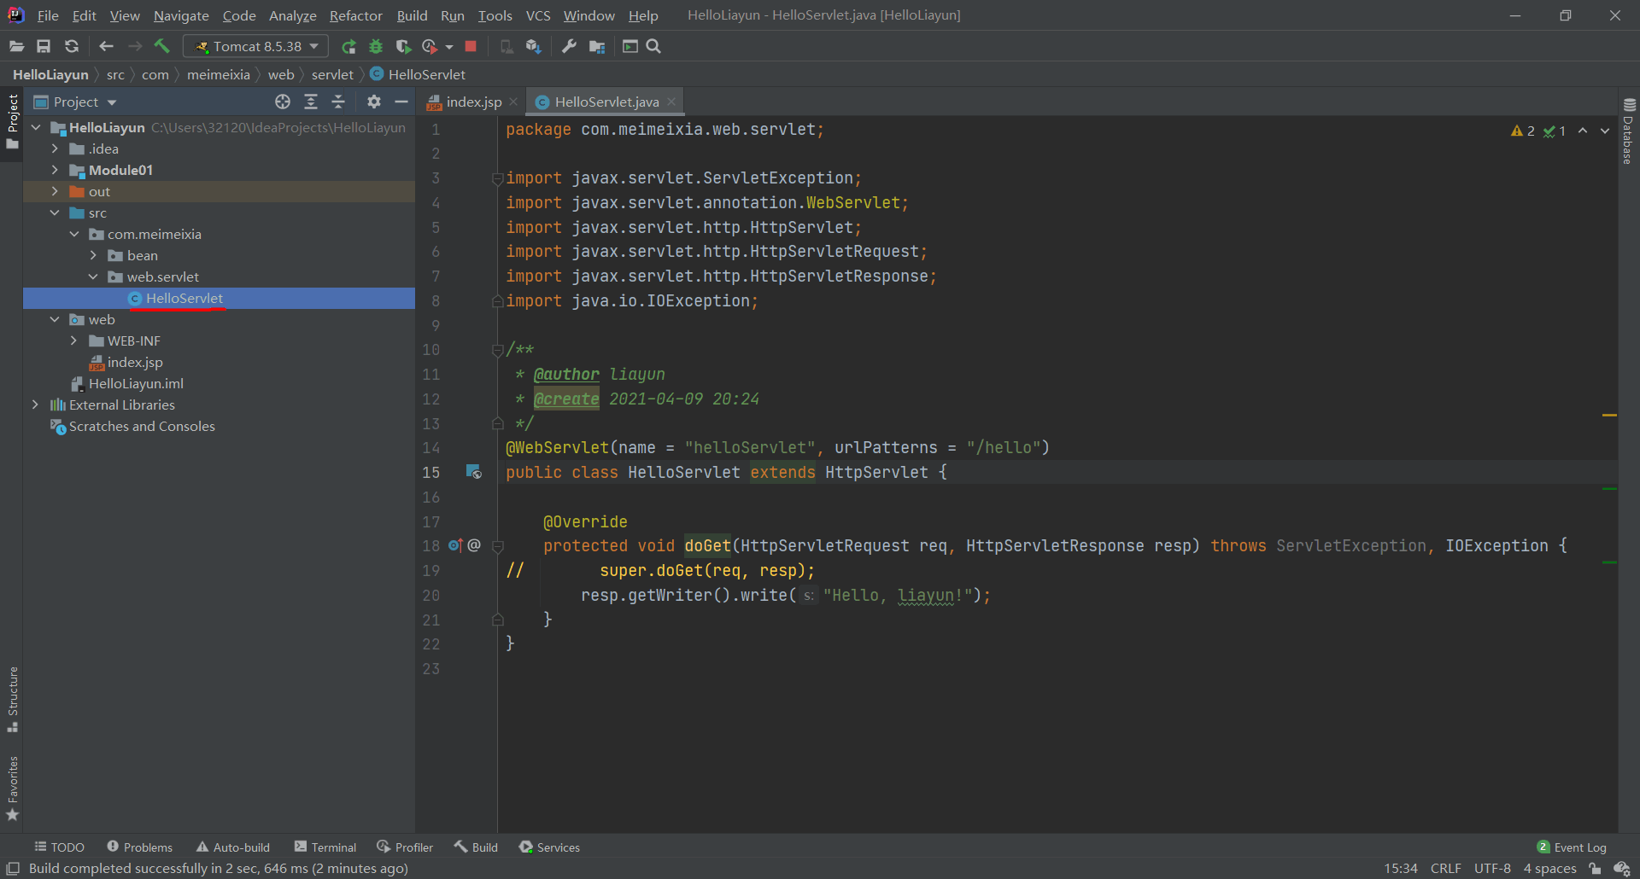Stop the running server with the red square
The height and width of the screenshot is (879, 1640).
pyautogui.click(x=471, y=46)
